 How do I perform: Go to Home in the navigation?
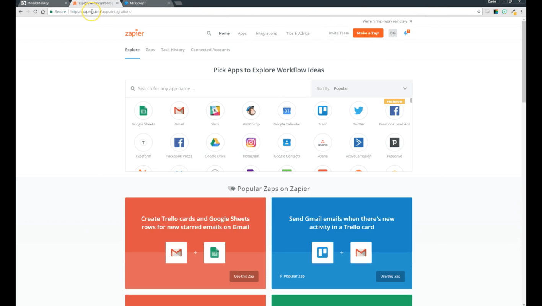[x=224, y=33]
